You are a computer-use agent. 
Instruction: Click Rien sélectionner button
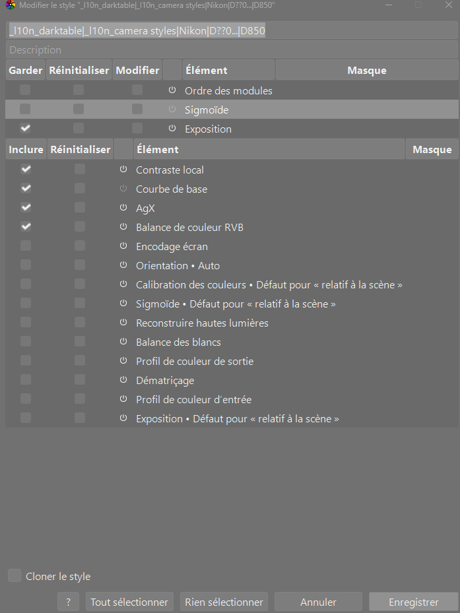tap(224, 602)
